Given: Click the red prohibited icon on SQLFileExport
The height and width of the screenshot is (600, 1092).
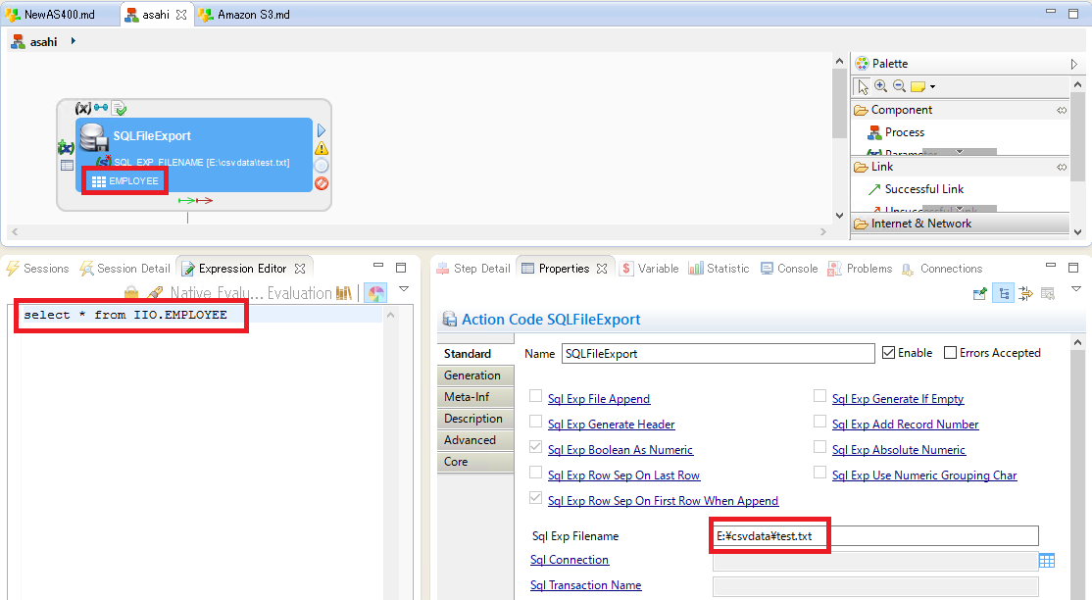Looking at the screenshot, I should tap(322, 183).
